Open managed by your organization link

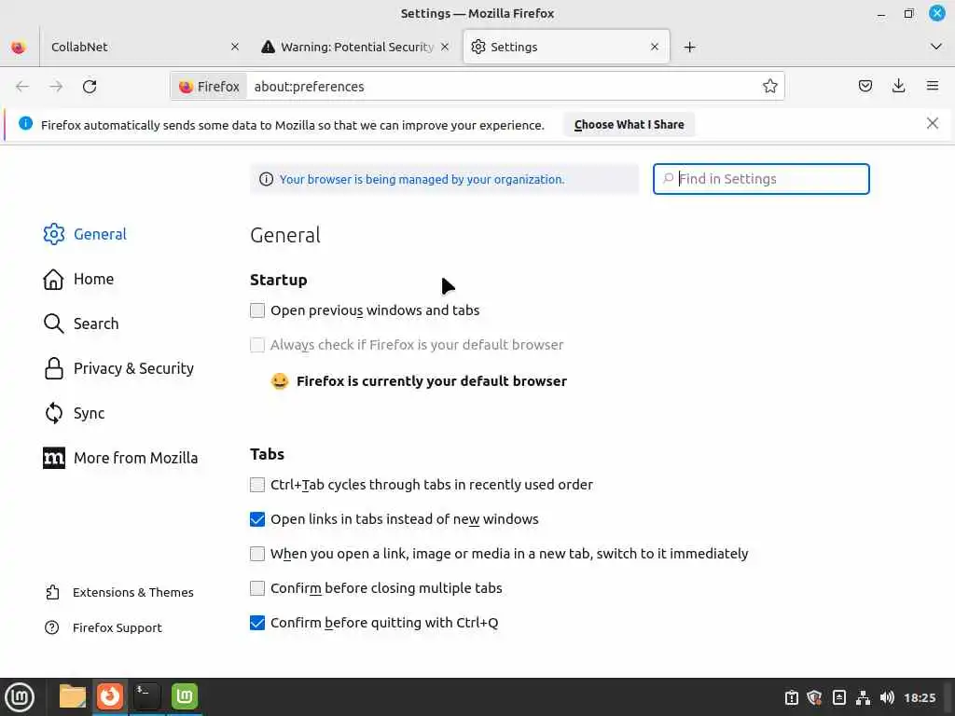(422, 179)
